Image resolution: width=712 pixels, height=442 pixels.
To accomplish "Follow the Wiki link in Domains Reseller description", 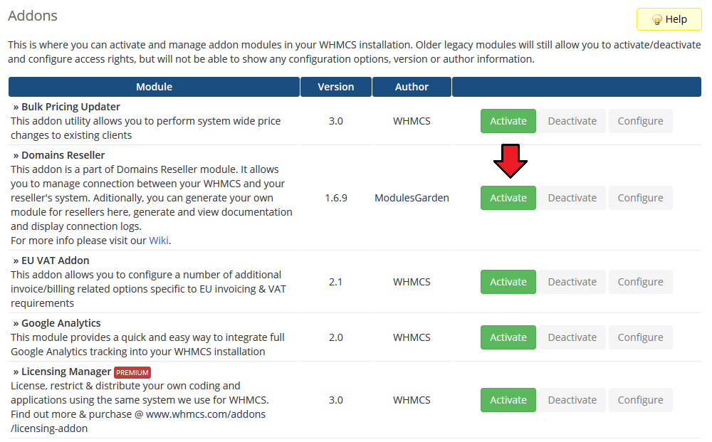I will click(x=159, y=241).
